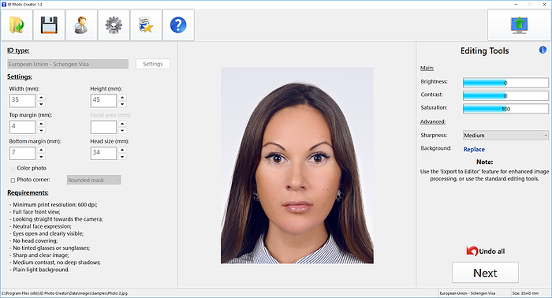Viewport: 552px width, 298px height.
Task: Toggle the Photo corner checkbox
Action: 12,180
